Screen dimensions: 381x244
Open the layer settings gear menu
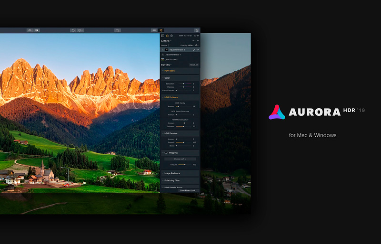(197, 45)
